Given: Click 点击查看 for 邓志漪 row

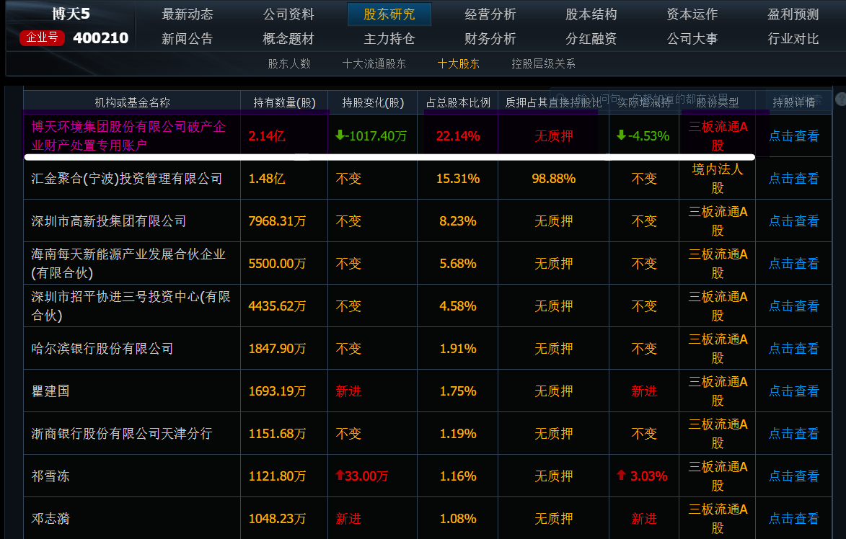Looking at the screenshot, I should coord(793,519).
